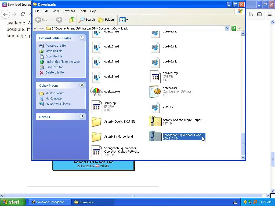Toggle Firefox sidebar icon

point(259,14)
